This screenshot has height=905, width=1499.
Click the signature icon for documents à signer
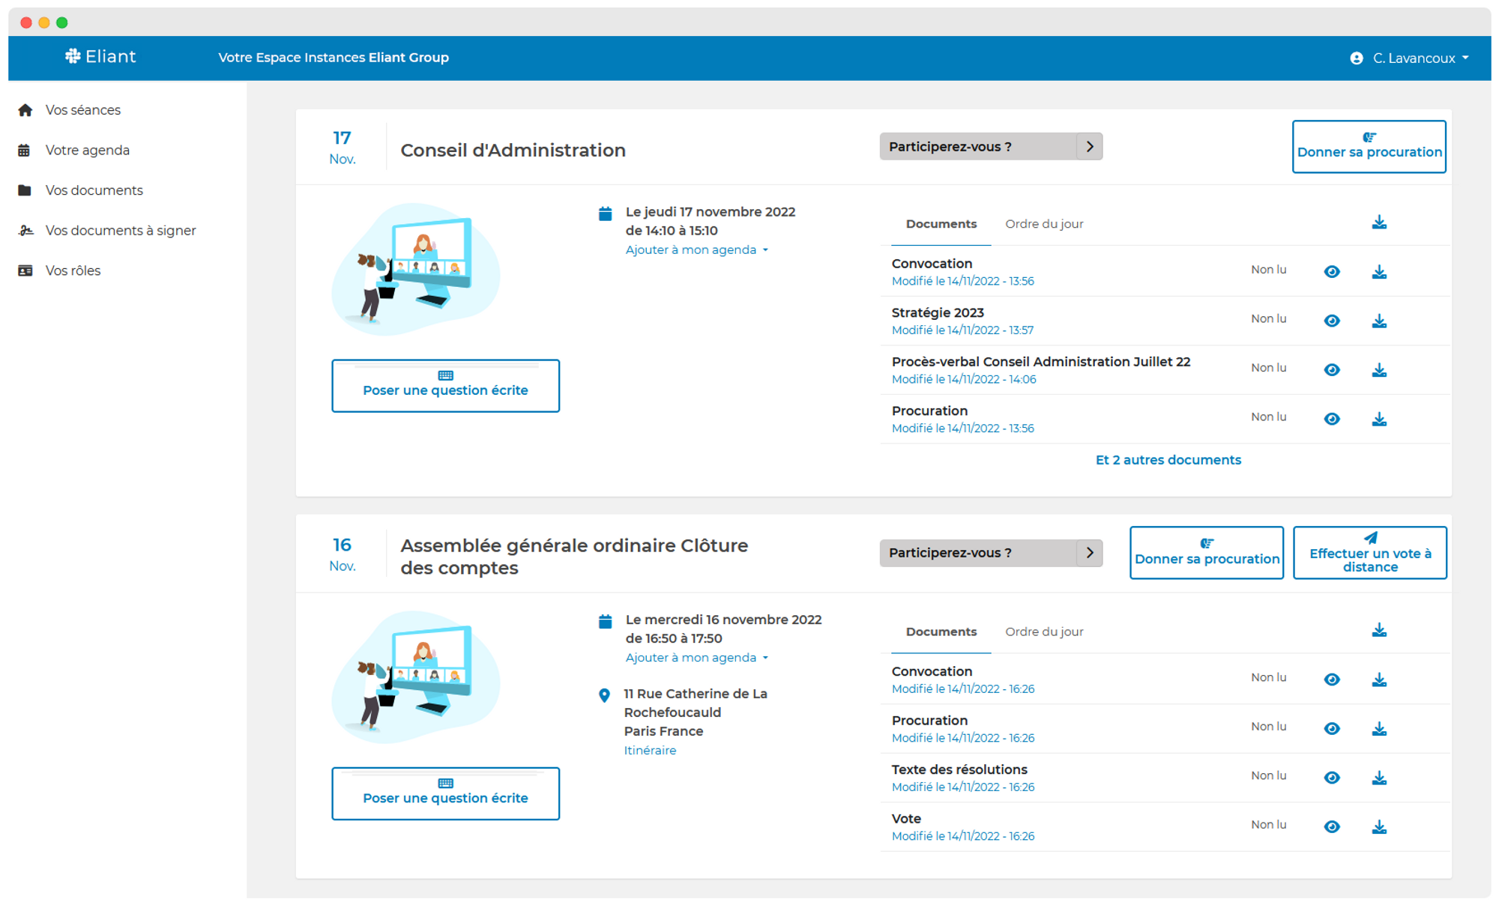pyautogui.click(x=25, y=231)
